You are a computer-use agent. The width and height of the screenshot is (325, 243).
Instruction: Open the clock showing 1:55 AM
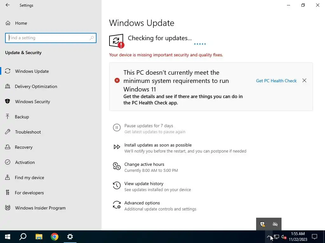point(298,237)
